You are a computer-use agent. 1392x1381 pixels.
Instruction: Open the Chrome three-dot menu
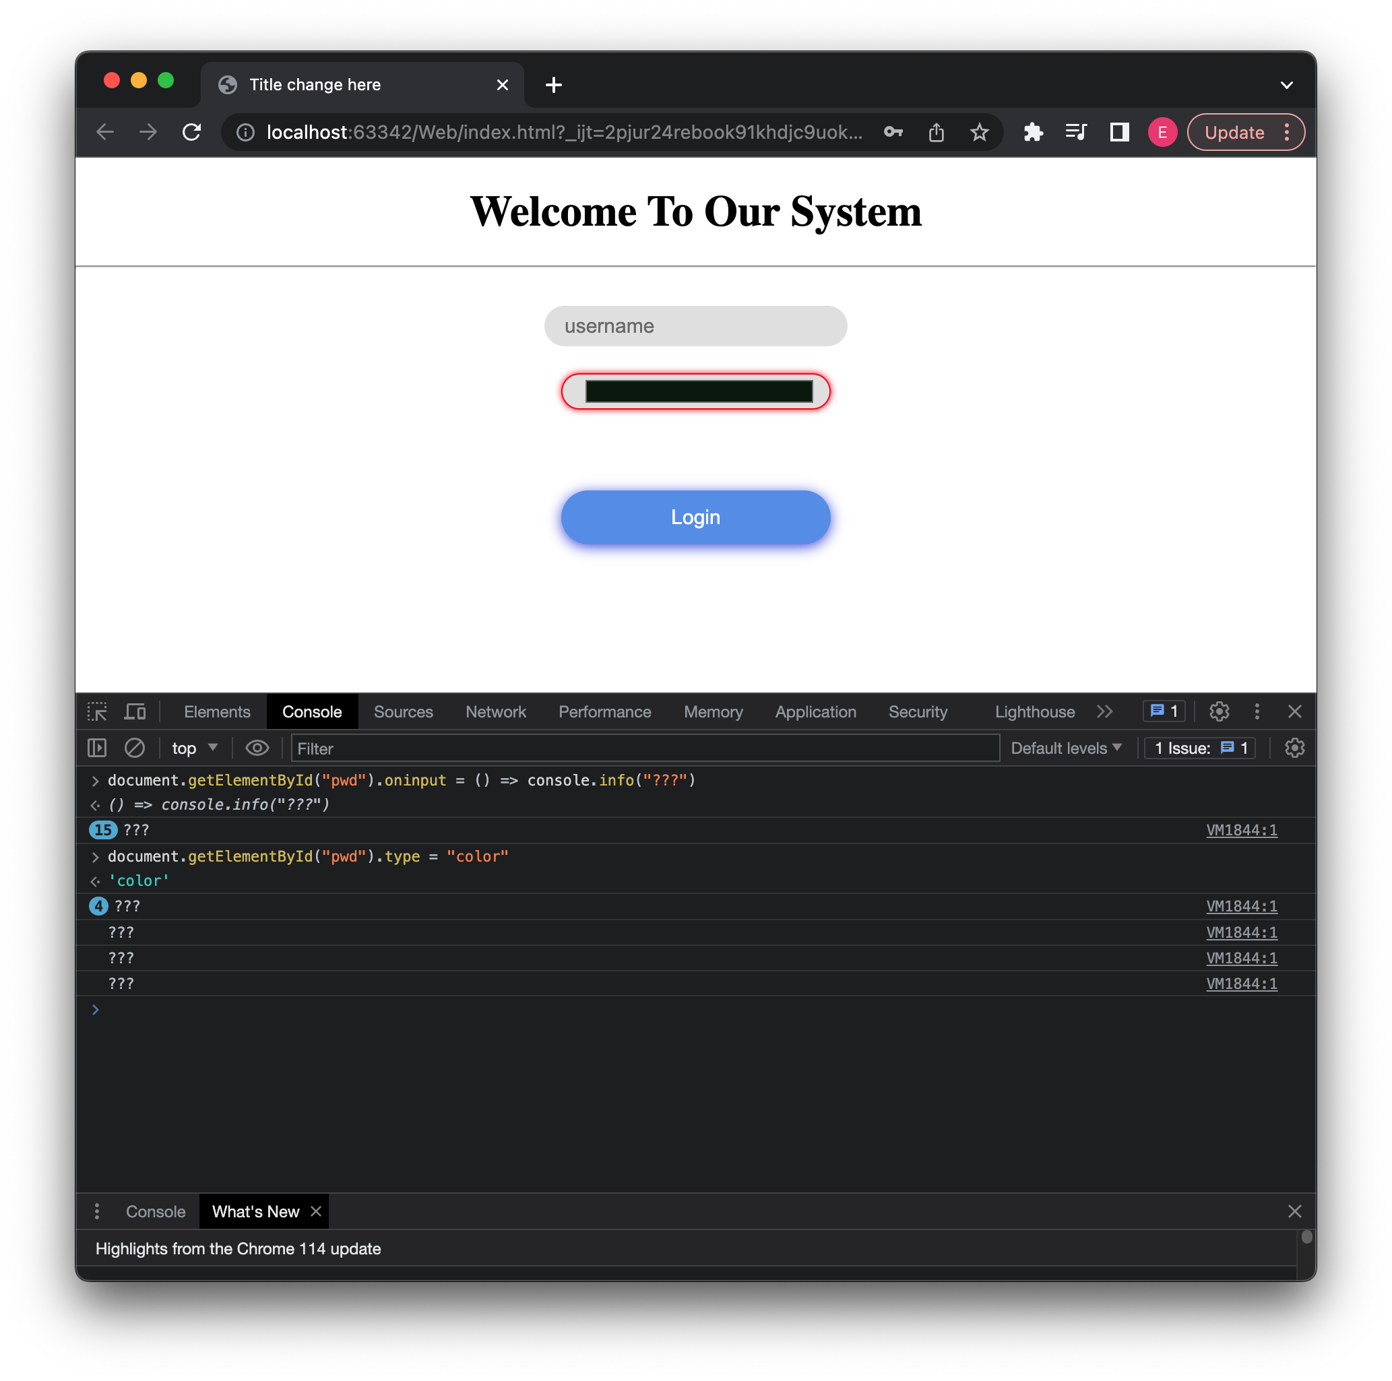[x=1287, y=132]
